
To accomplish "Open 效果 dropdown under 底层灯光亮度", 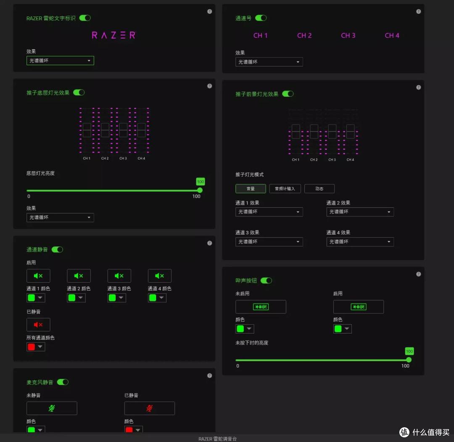I will click(60, 217).
